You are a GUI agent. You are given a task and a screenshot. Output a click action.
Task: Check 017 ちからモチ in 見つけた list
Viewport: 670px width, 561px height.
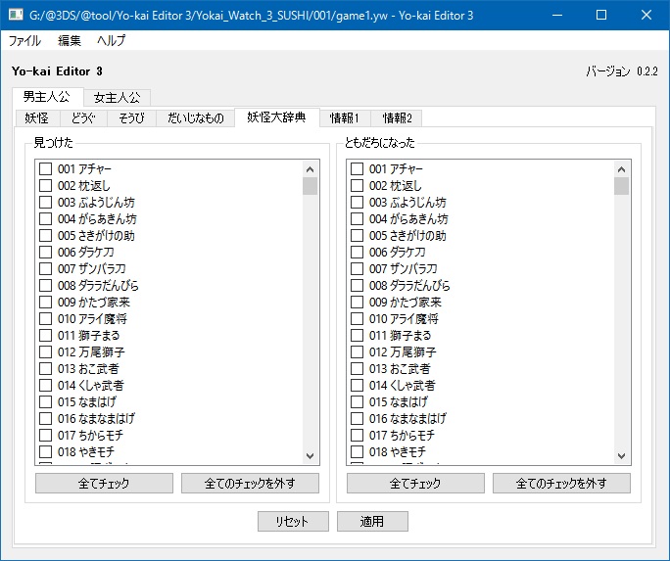pos(46,435)
